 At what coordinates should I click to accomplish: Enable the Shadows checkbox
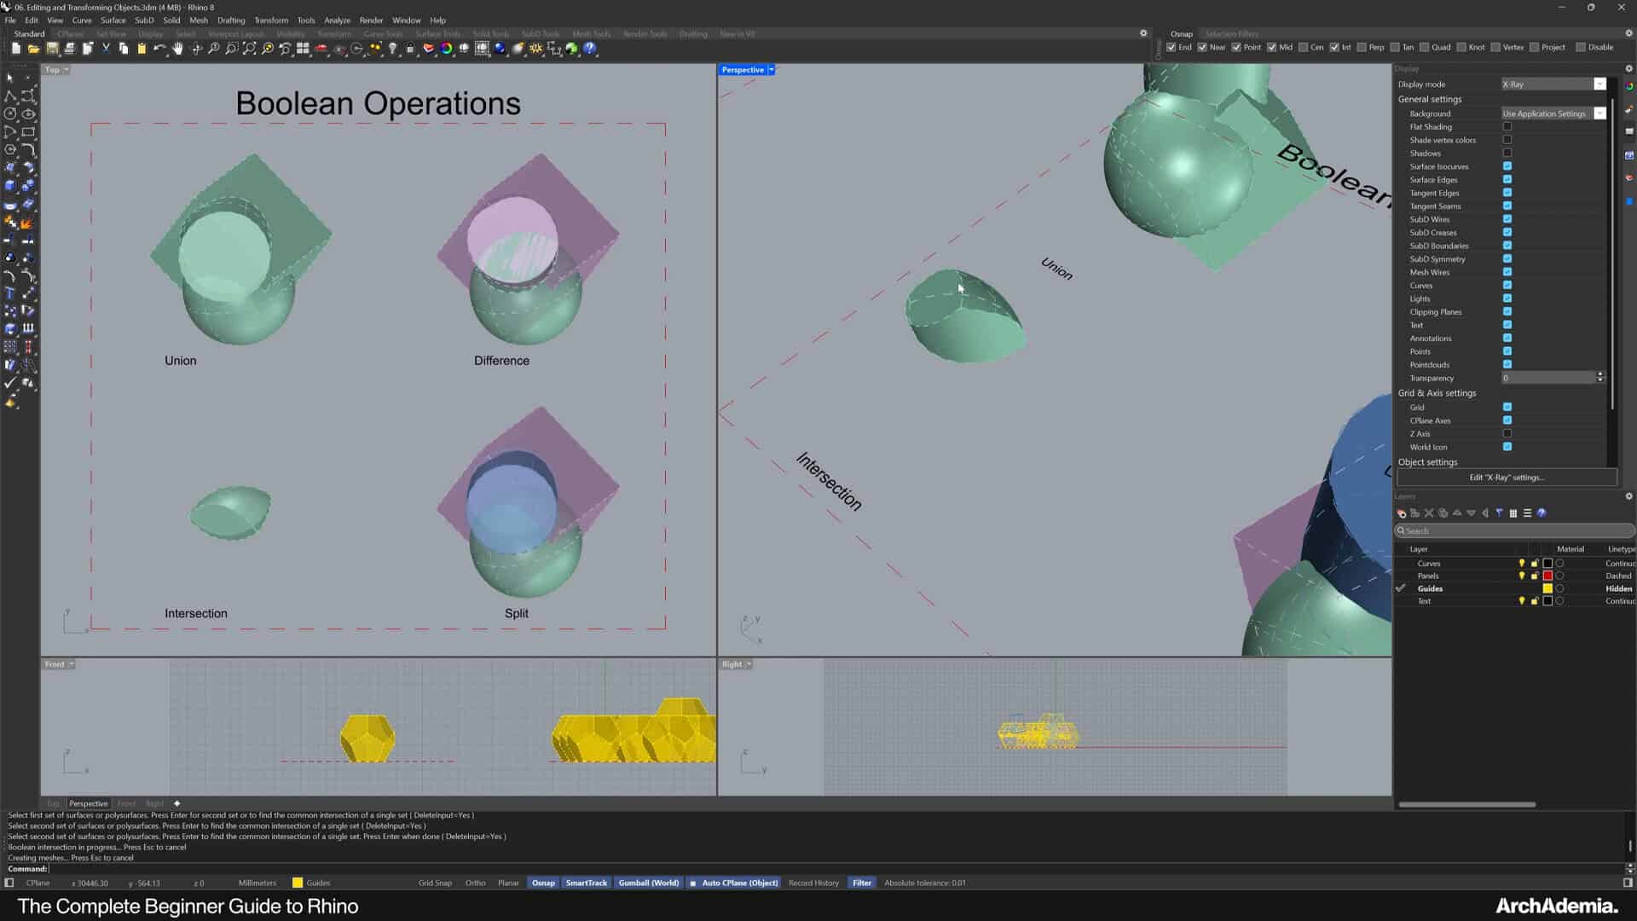pyautogui.click(x=1507, y=153)
